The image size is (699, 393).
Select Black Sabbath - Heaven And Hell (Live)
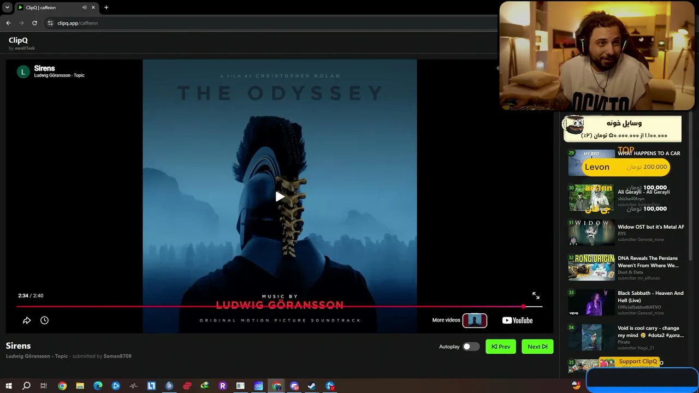pyautogui.click(x=650, y=296)
